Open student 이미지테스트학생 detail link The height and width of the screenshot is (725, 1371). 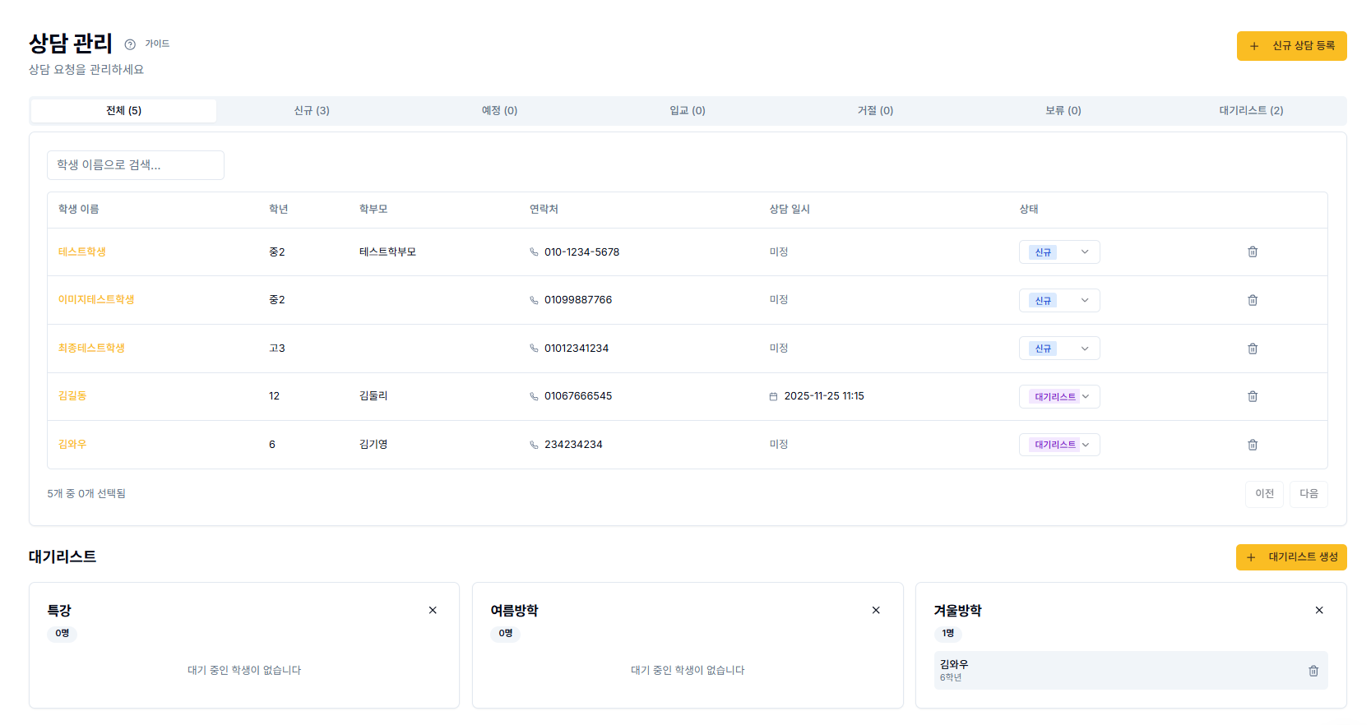(96, 300)
